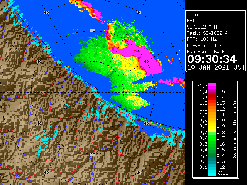Select the "PPI" scan type text

[191, 21]
